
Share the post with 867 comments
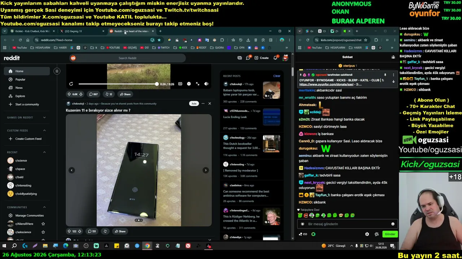tap(125, 94)
